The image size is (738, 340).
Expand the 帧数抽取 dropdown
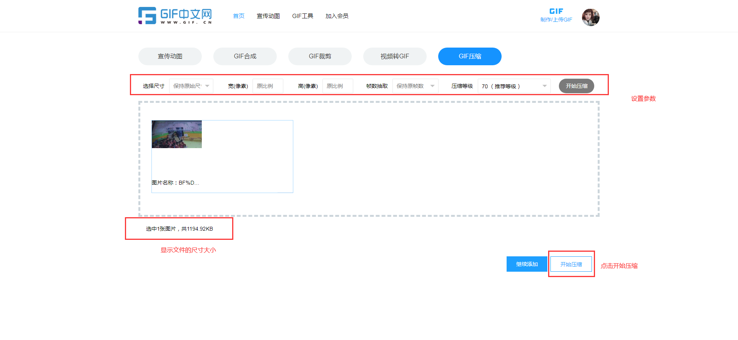(x=415, y=86)
